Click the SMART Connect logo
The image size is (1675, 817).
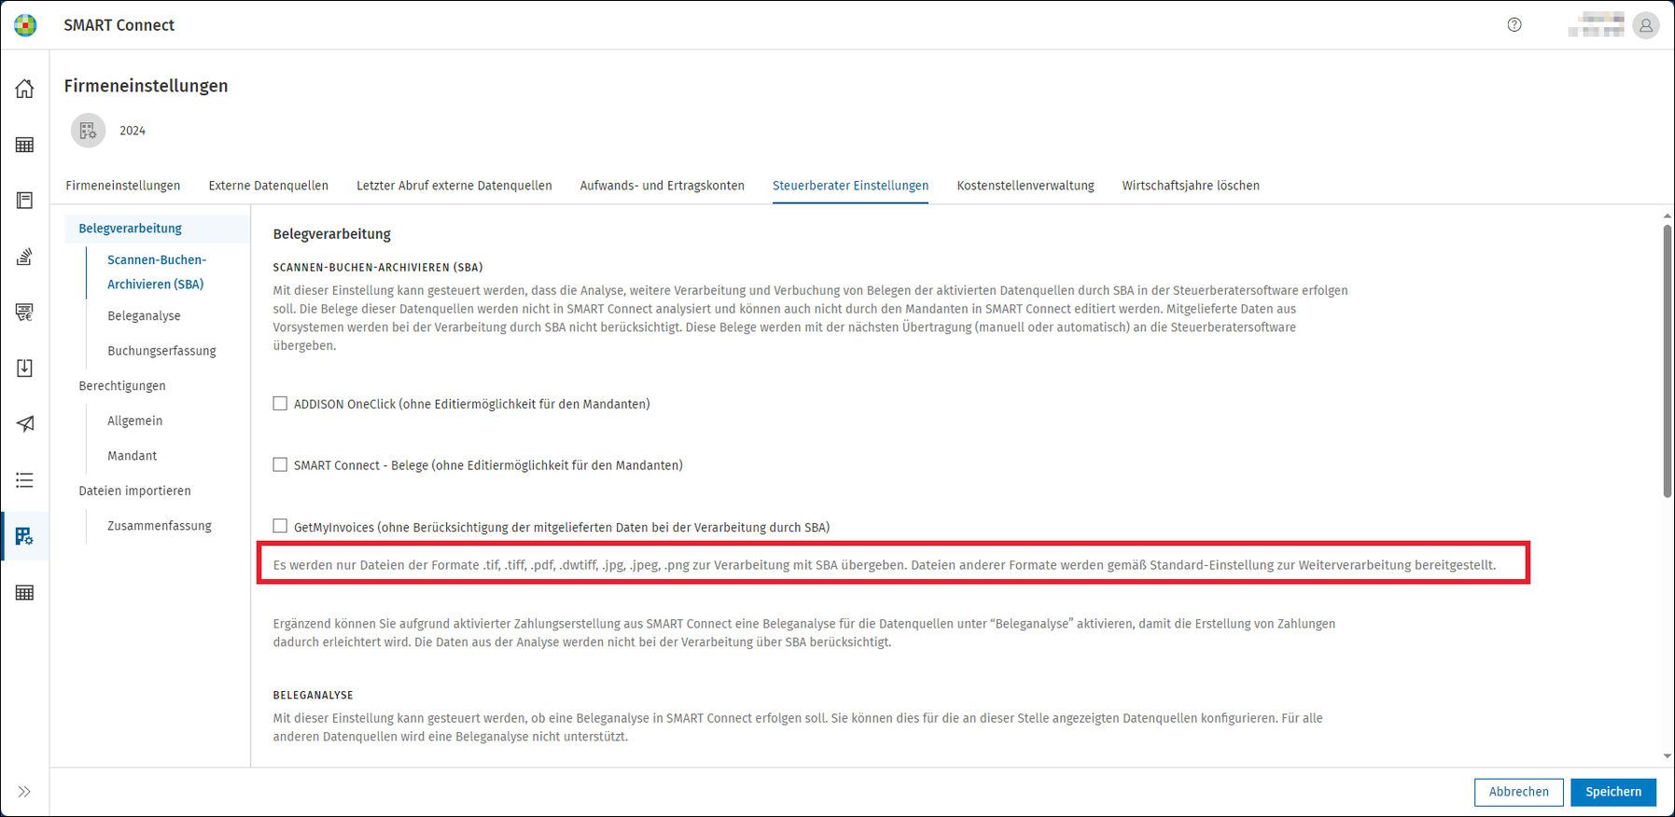click(x=25, y=25)
